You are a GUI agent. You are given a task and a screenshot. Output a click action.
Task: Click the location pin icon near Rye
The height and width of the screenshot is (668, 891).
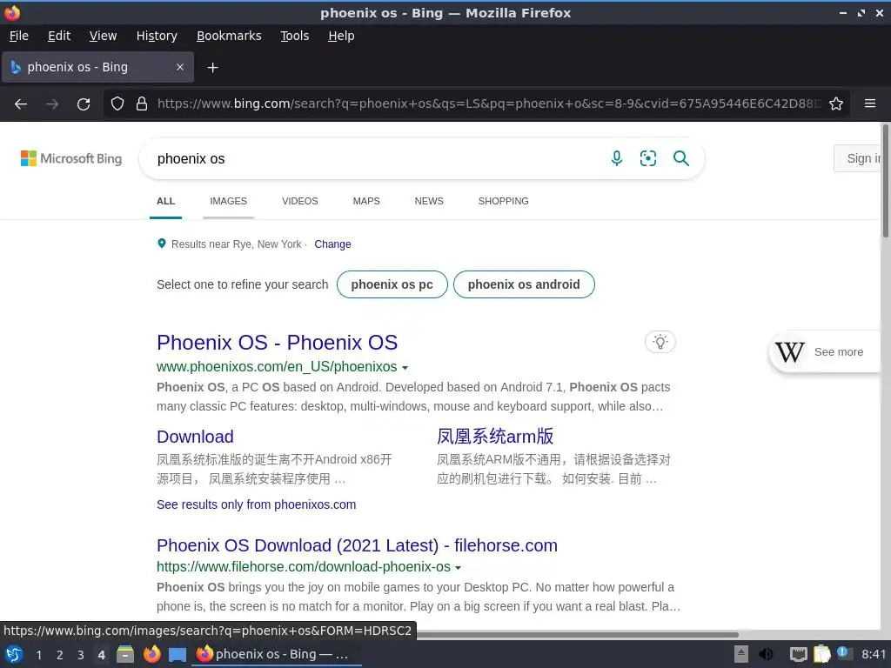coord(162,244)
